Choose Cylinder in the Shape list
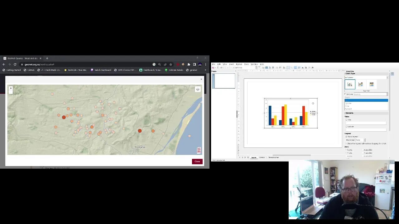This screenshot has height=224, width=399. 366,103
